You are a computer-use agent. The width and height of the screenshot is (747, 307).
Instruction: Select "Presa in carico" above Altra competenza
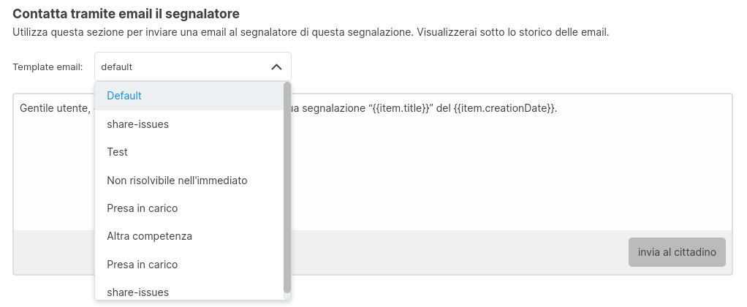tap(142, 208)
